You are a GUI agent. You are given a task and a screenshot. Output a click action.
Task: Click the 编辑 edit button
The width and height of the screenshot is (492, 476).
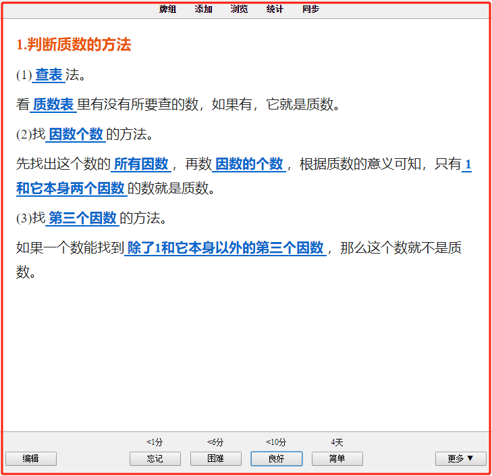(x=31, y=458)
